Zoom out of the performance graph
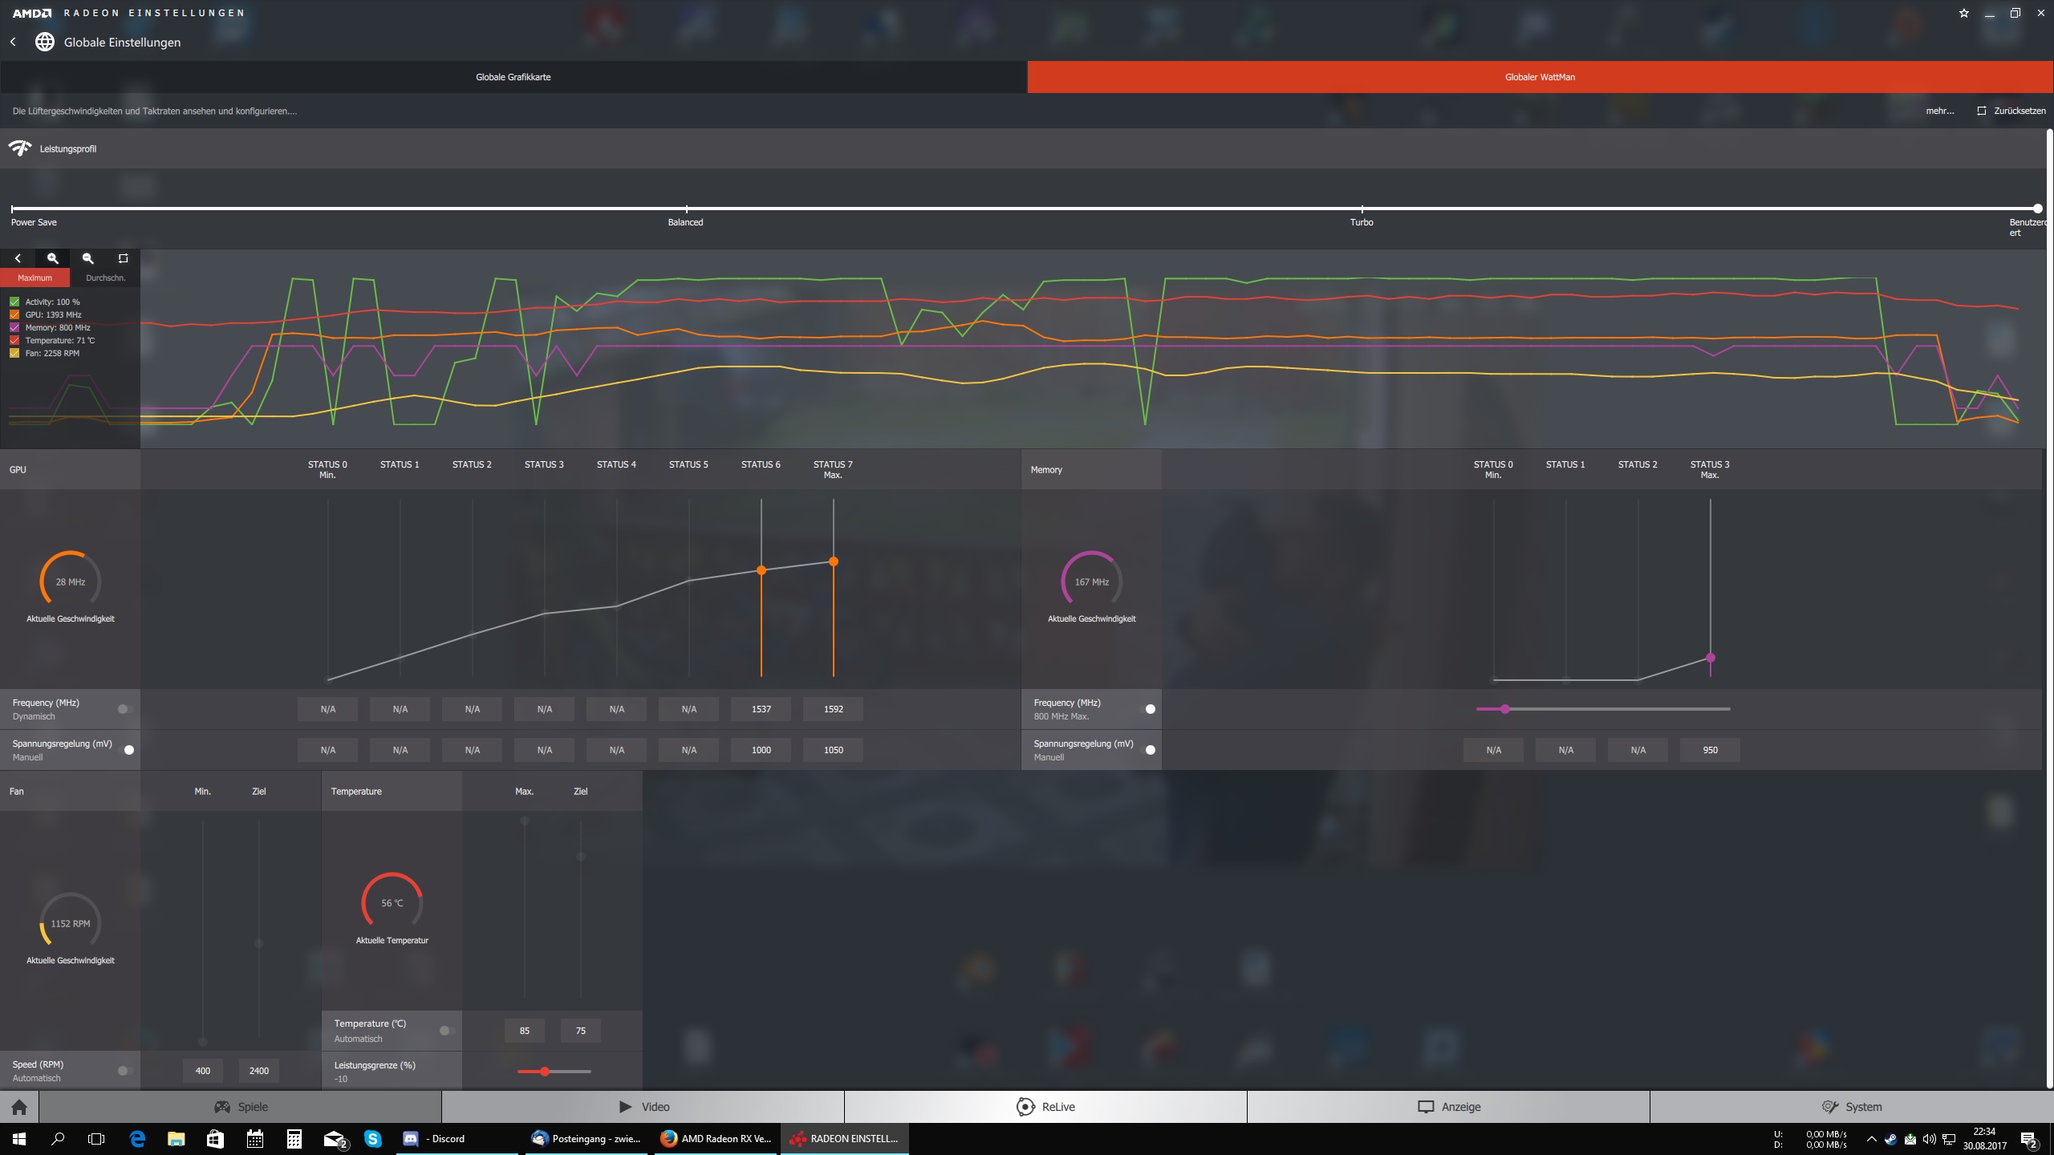2054x1155 pixels. pos(88,258)
